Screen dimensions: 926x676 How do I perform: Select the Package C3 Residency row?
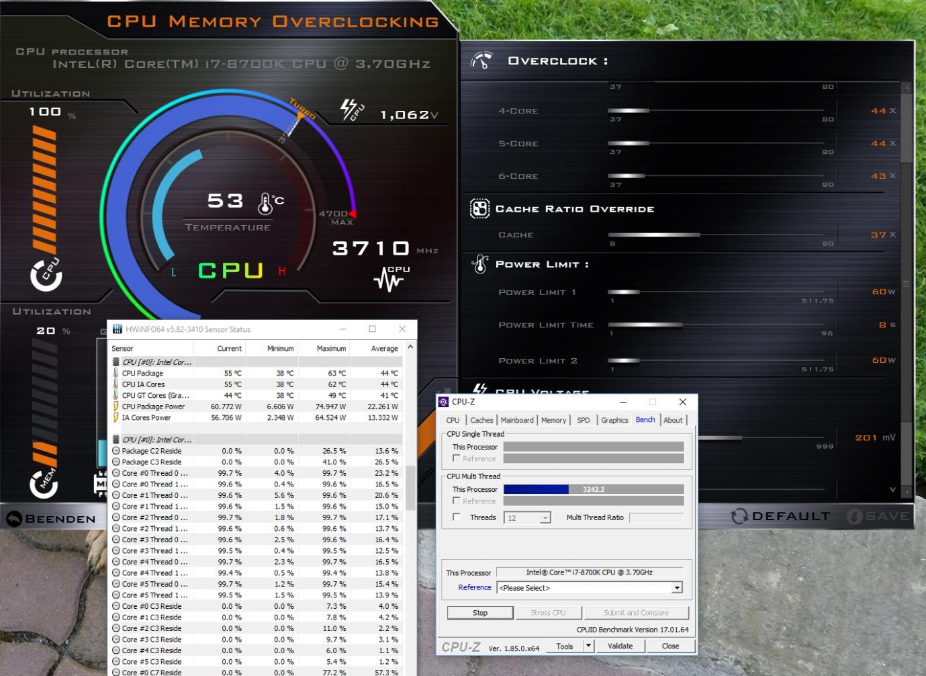[x=256, y=462]
